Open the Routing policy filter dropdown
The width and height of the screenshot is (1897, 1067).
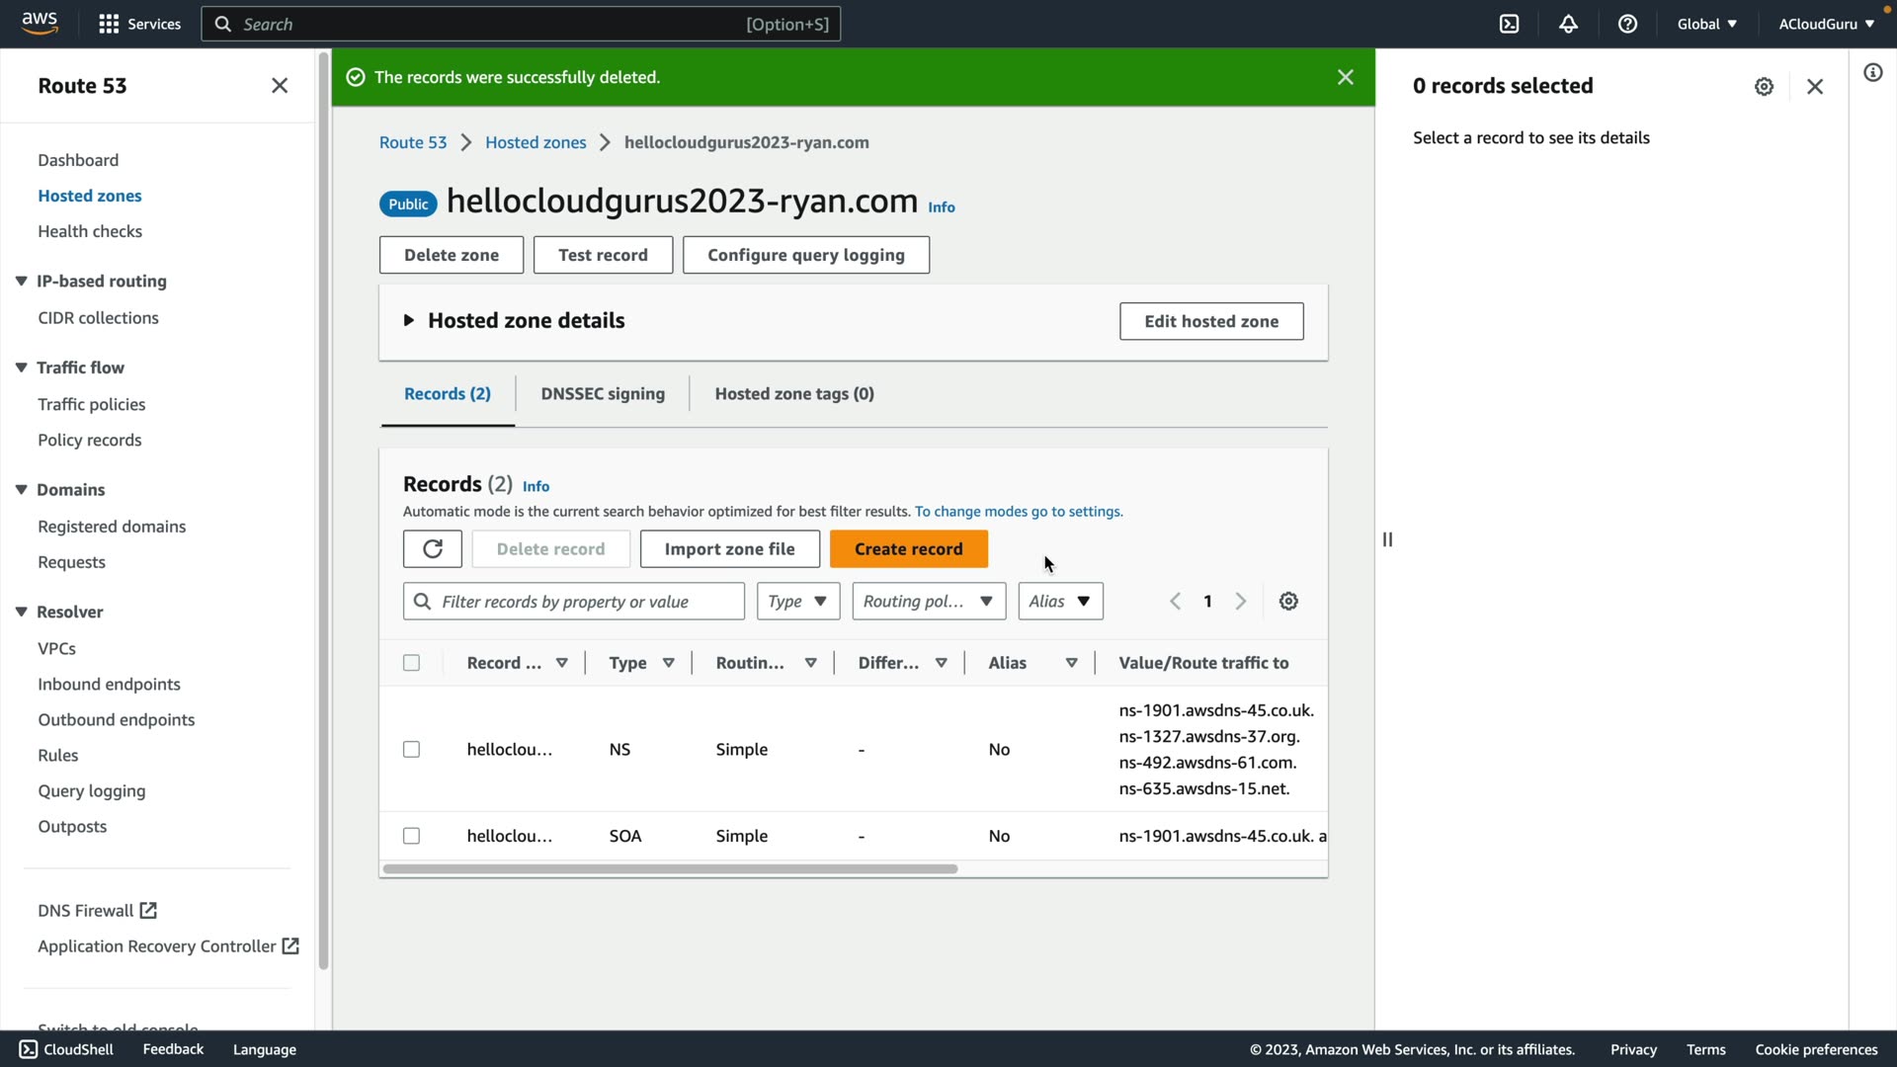pyautogui.click(x=928, y=602)
